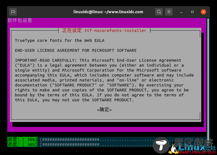
Task: Click the 软件包设置 header text
Action: pos(20,20)
